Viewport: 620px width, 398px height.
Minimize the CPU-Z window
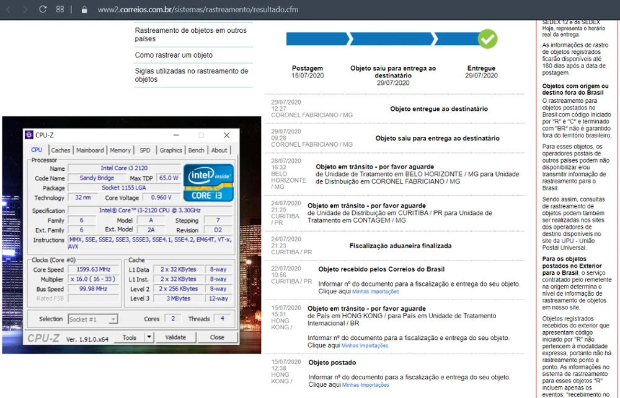[176, 135]
